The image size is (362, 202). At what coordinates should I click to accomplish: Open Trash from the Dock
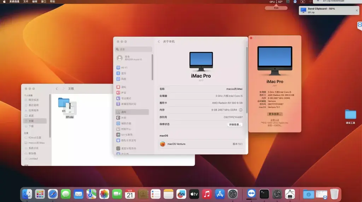pyautogui.click(x=334, y=194)
